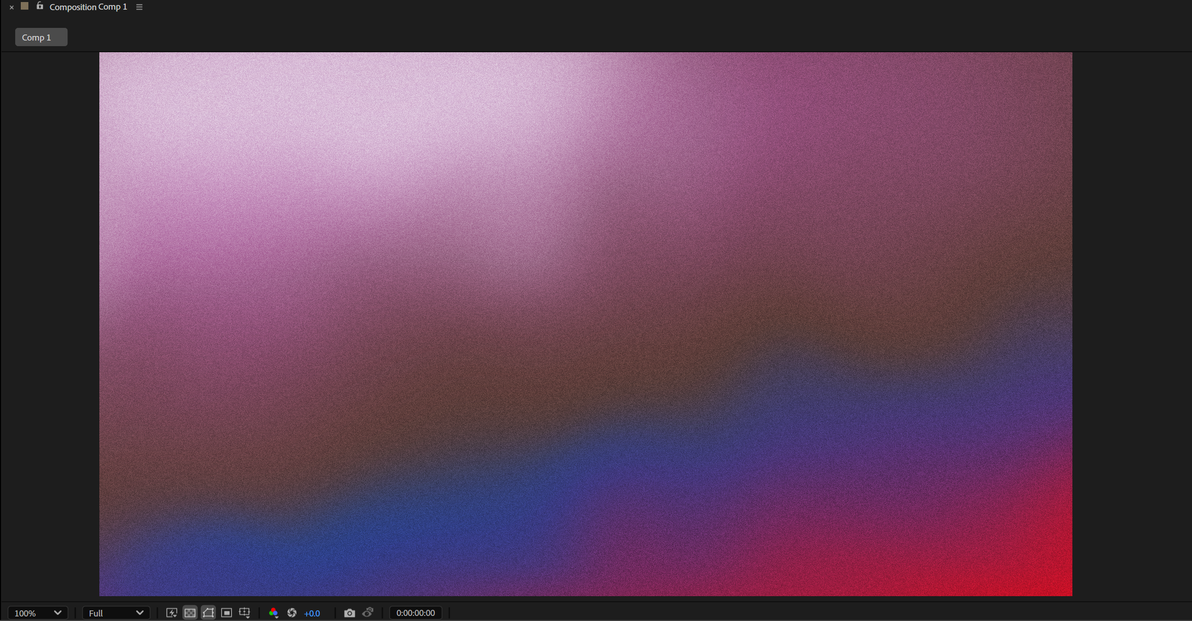Toggle the transparency grid
The image size is (1192, 621).
coord(190,613)
